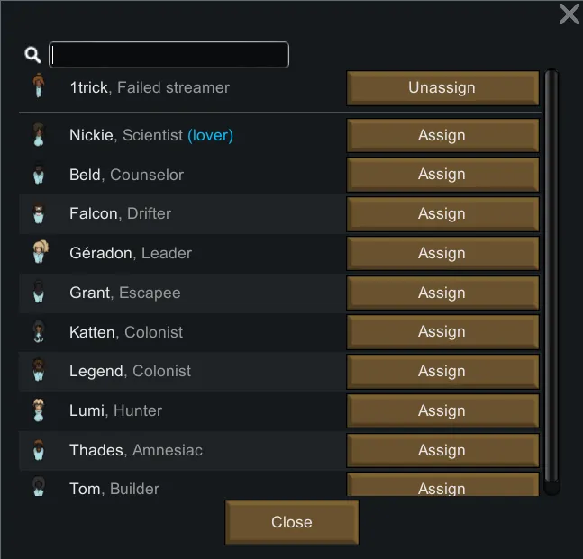The image size is (583, 559).
Task: Unassign 1trick the Failed streamer
Action: tap(442, 88)
